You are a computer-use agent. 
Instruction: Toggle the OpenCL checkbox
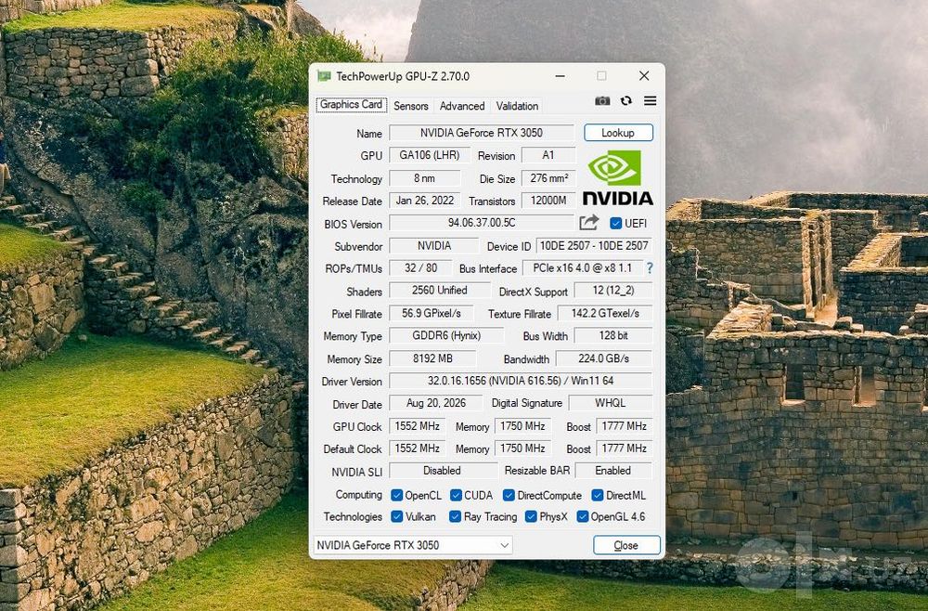pos(396,496)
